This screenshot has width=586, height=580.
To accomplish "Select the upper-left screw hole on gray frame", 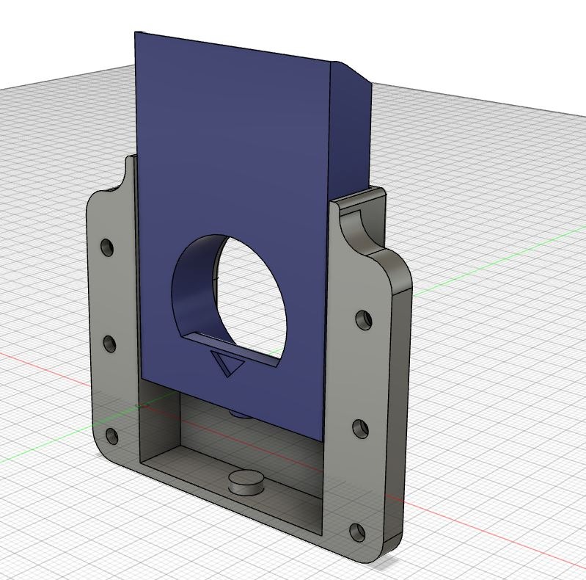I will [107, 247].
